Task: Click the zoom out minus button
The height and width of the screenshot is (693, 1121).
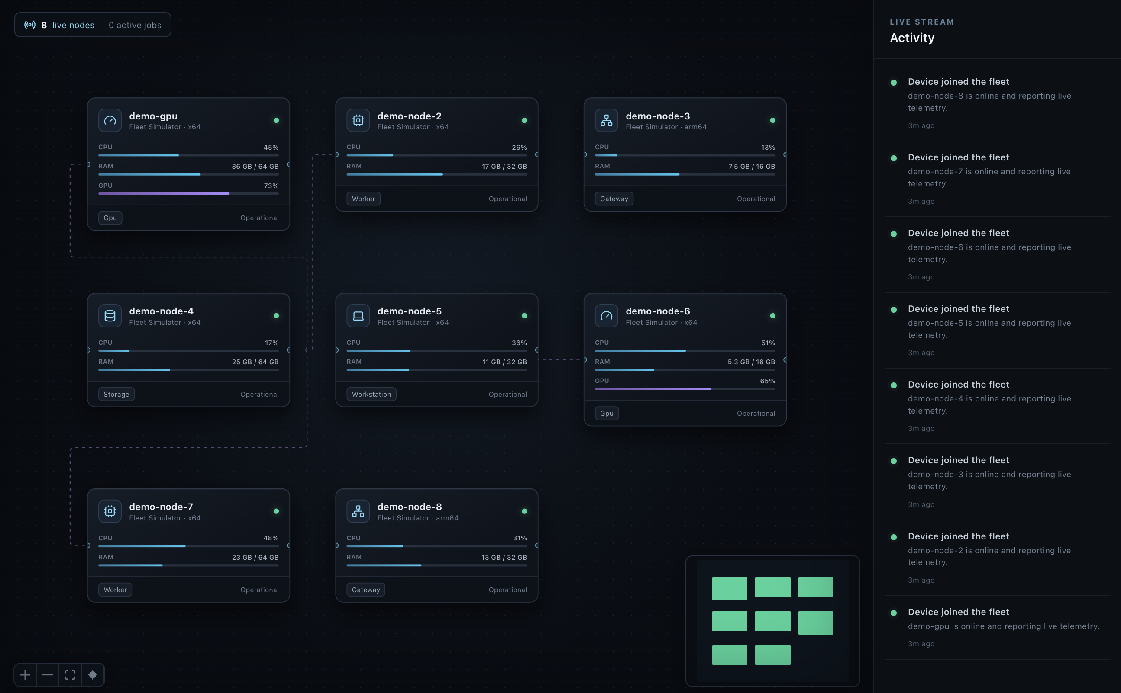Action: (48, 675)
